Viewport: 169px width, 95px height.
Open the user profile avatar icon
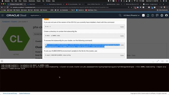(166, 15)
